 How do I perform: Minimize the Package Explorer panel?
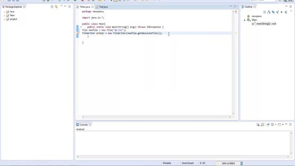65,6
